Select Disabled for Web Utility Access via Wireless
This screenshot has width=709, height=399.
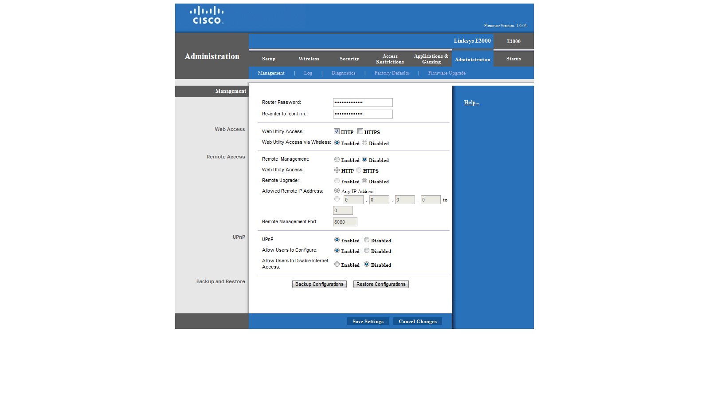point(364,143)
